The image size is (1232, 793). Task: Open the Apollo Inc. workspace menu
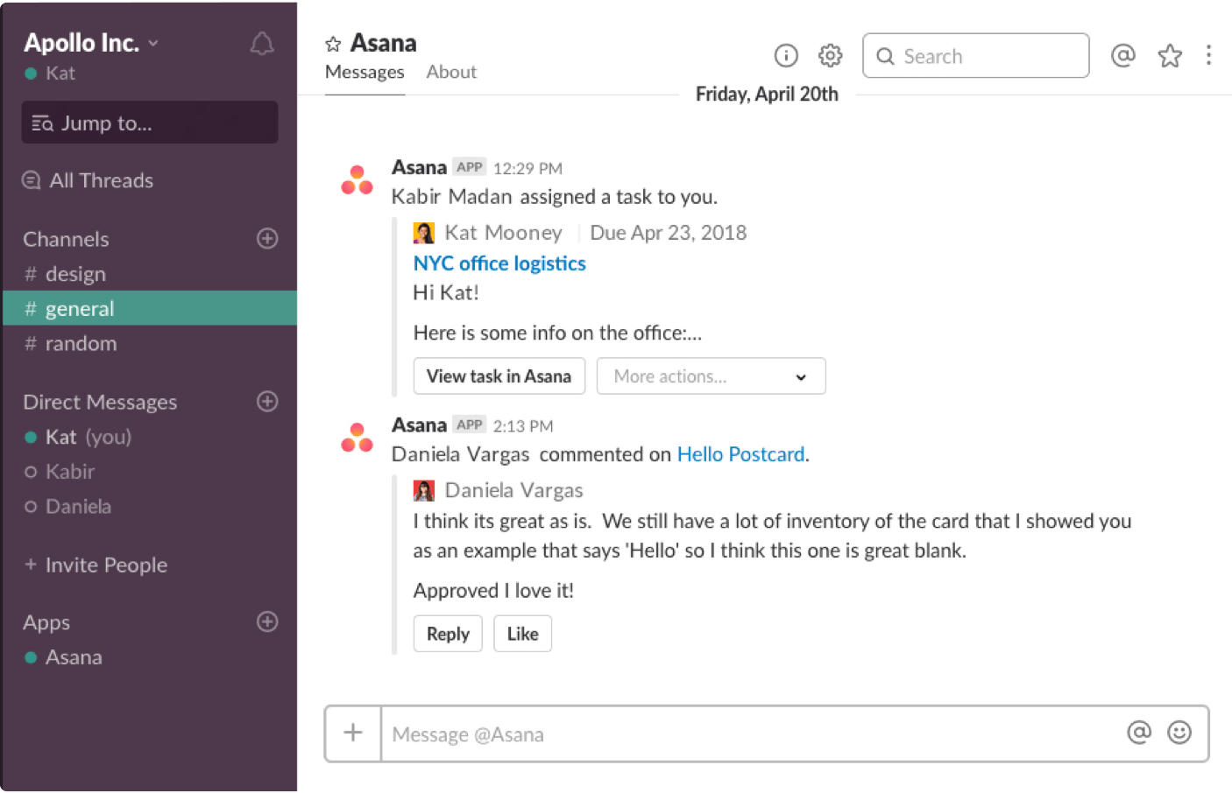[x=89, y=42]
